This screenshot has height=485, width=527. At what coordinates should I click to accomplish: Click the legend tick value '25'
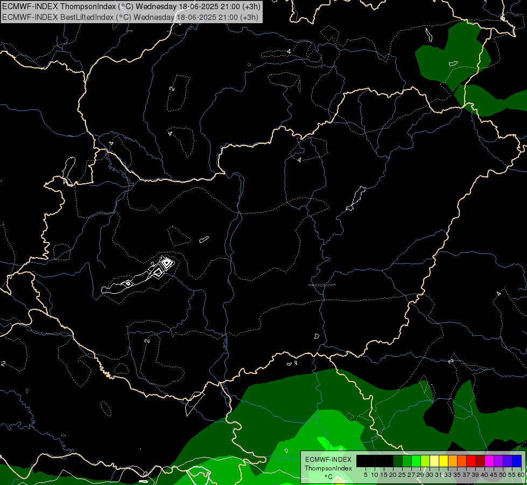(402, 475)
